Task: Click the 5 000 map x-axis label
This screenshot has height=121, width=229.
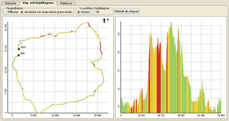Action: (x=33, y=115)
